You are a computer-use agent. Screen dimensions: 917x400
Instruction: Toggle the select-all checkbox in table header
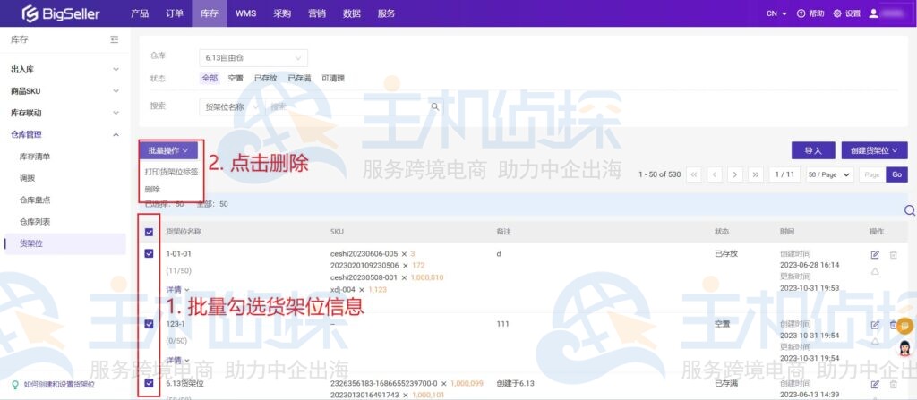(150, 232)
